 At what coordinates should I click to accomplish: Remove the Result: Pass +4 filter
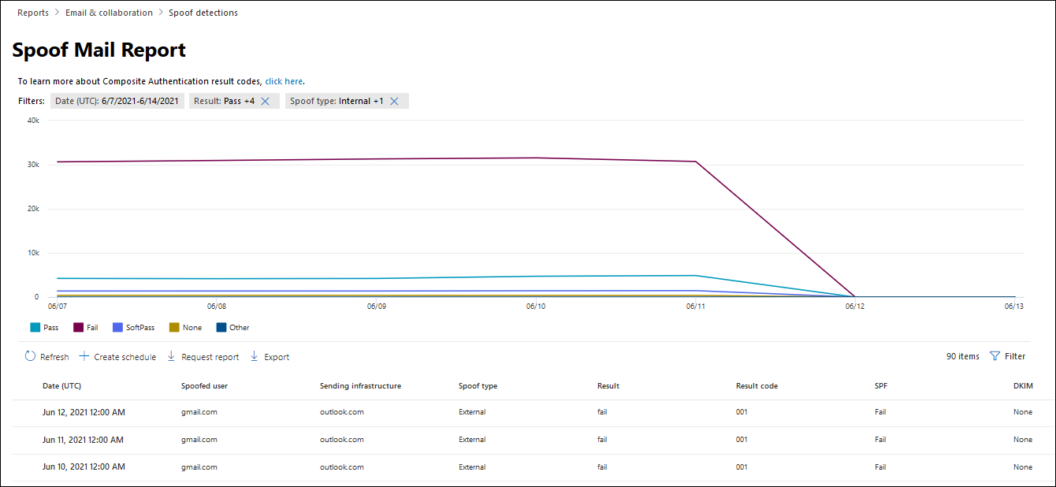coord(266,101)
